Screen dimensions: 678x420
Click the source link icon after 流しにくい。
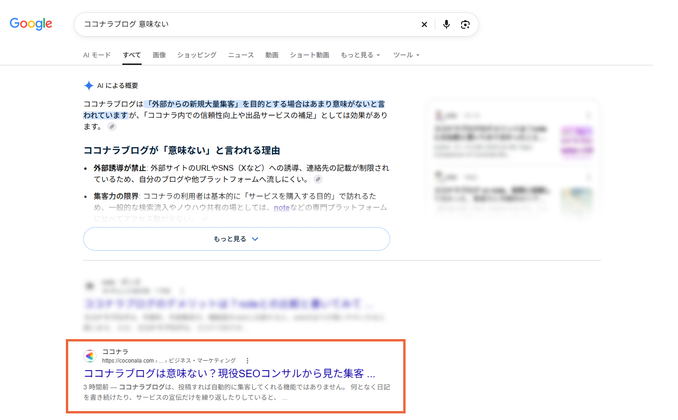click(318, 179)
